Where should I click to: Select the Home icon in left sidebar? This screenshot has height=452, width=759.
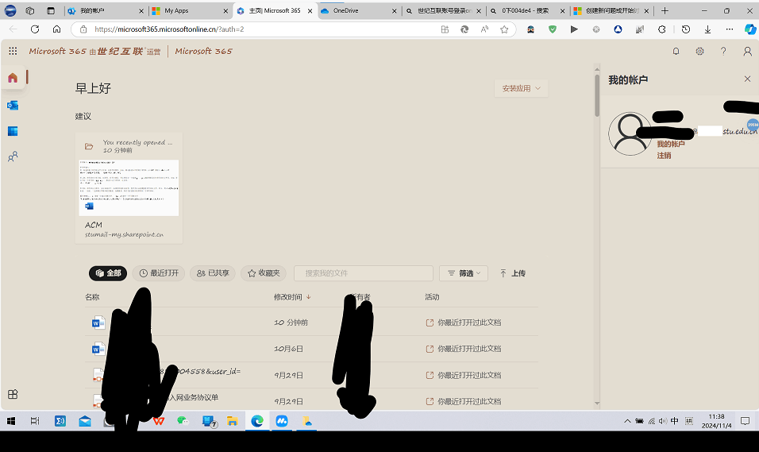13,78
